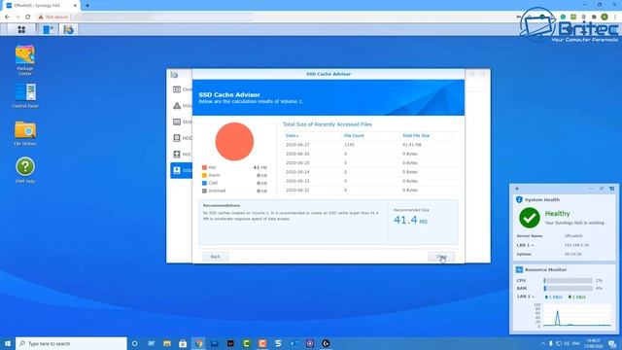Click the Back button in SSD Cache Advisor
This screenshot has height=350, width=622.
point(216,257)
